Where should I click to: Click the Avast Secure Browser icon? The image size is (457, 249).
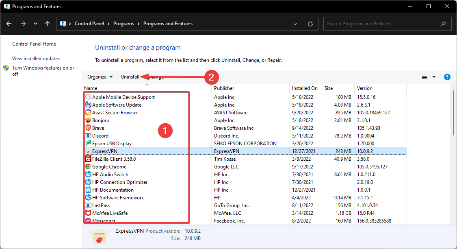click(88, 113)
